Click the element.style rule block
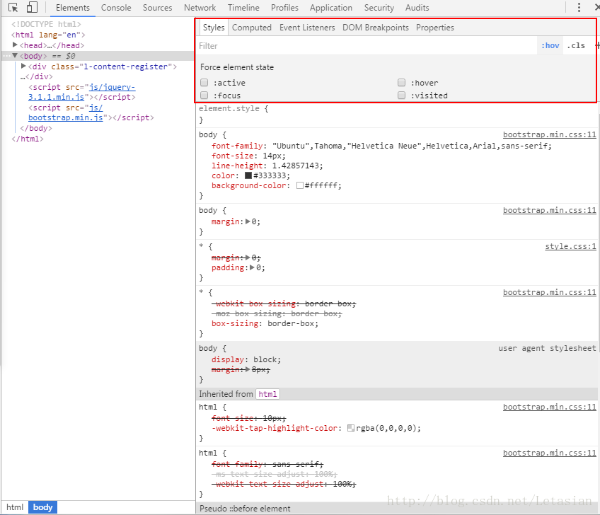600x515 pixels. [396, 114]
